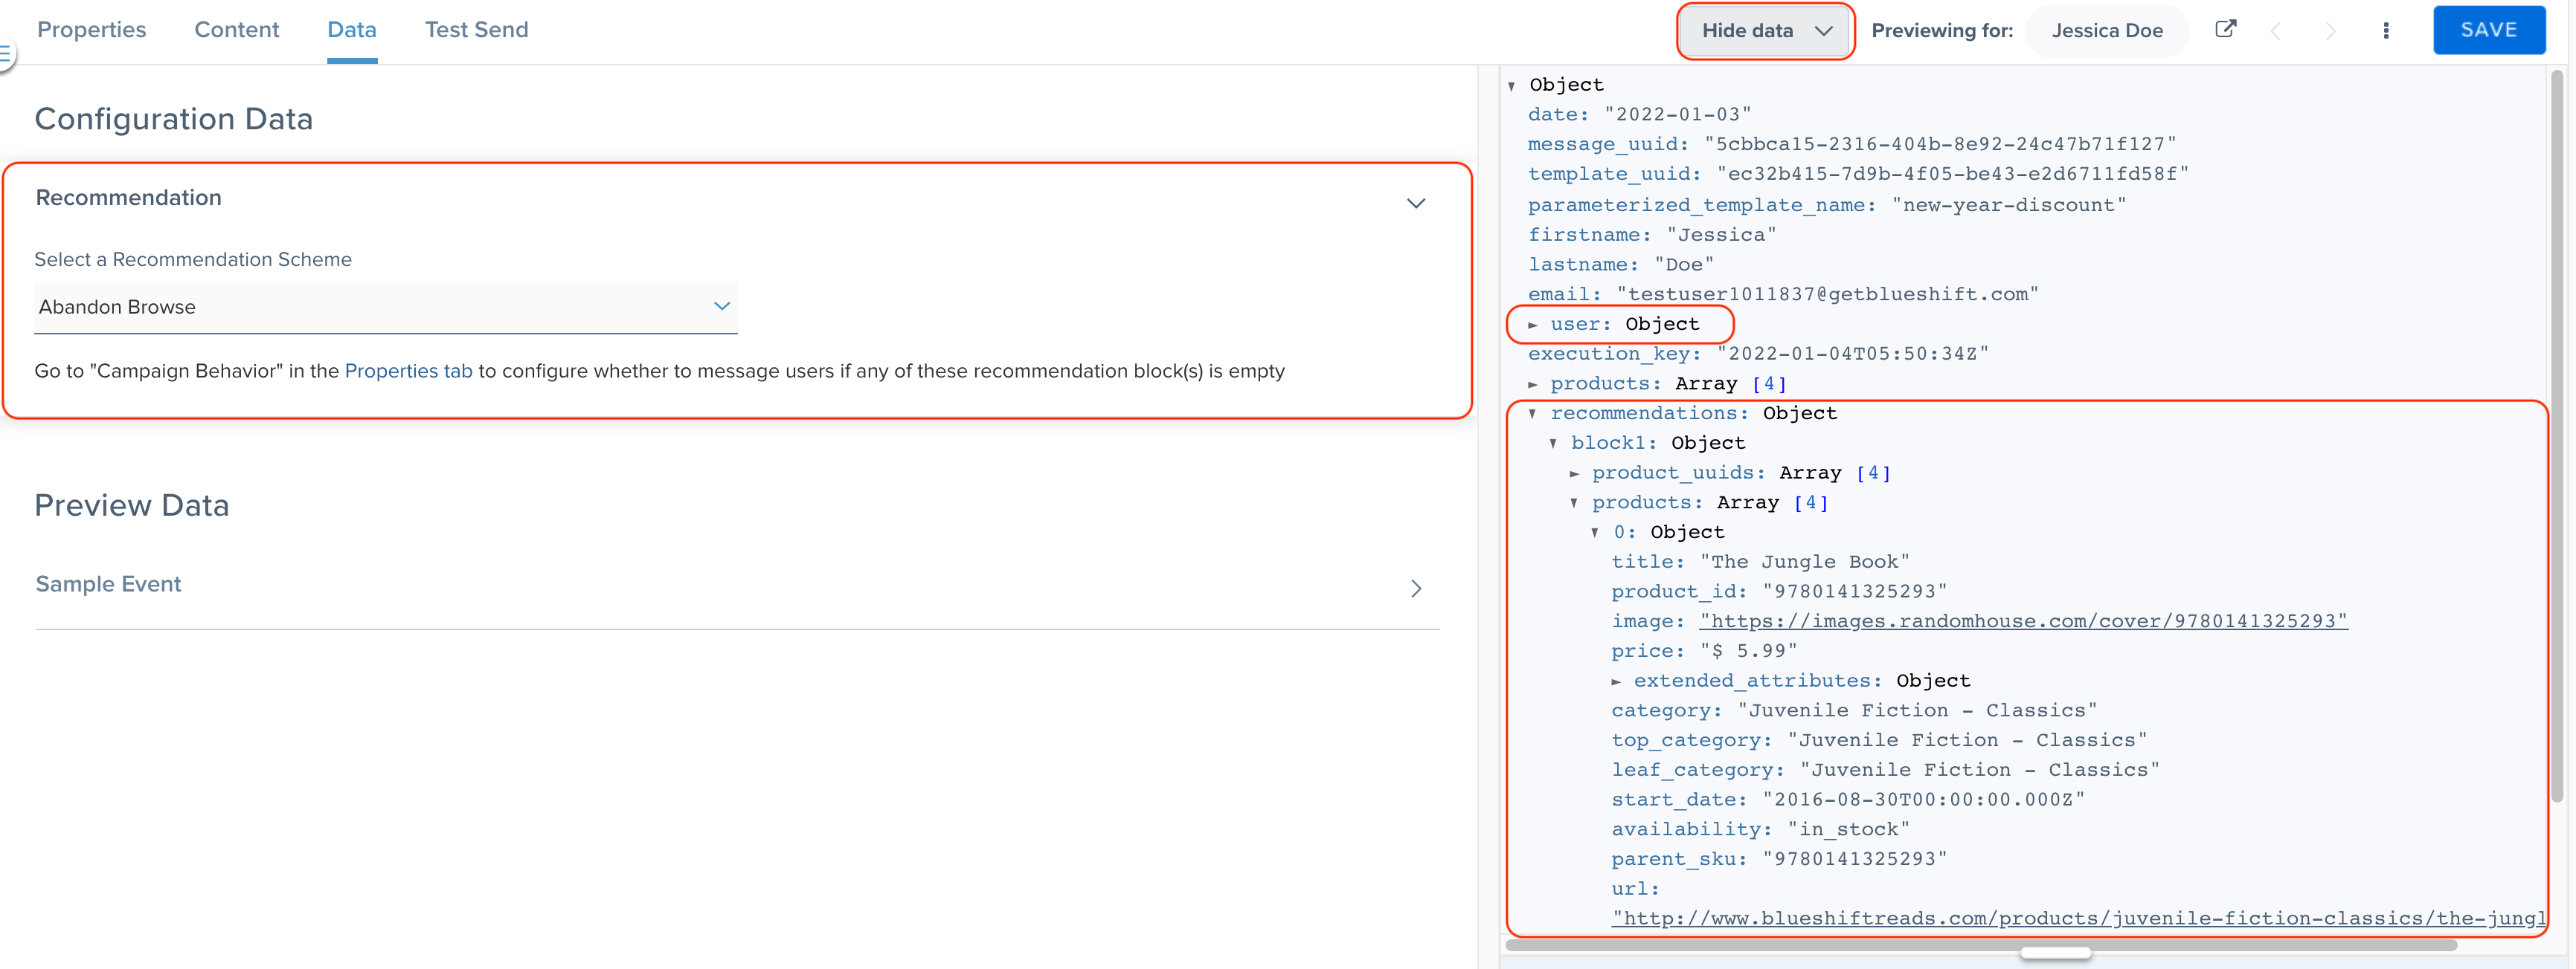Click the availability value "in_stock"
This screenshot has height=969, width=2576.
point(1848,829)
